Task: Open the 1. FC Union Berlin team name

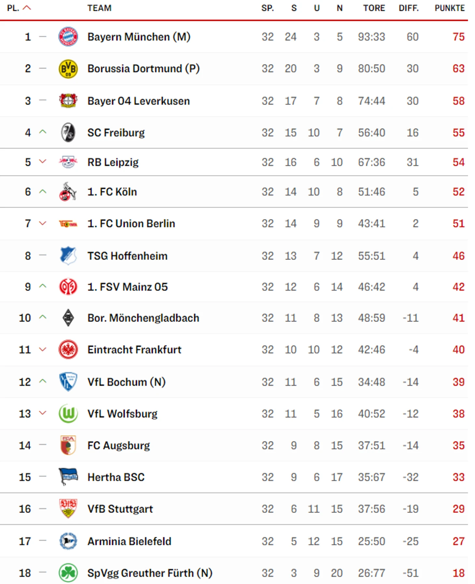Action: point(131,224)
